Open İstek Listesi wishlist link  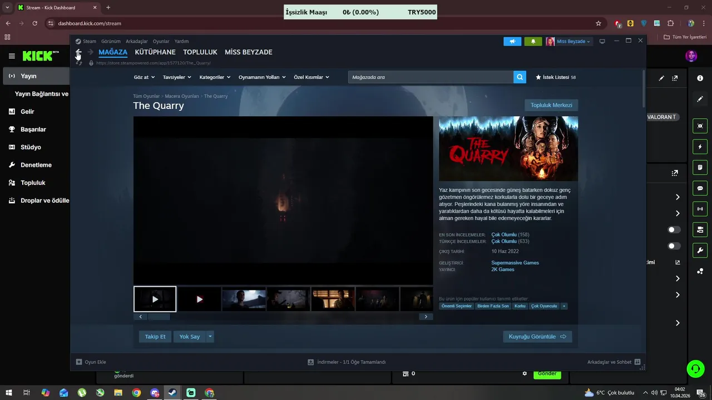click(x=555, y=77)
